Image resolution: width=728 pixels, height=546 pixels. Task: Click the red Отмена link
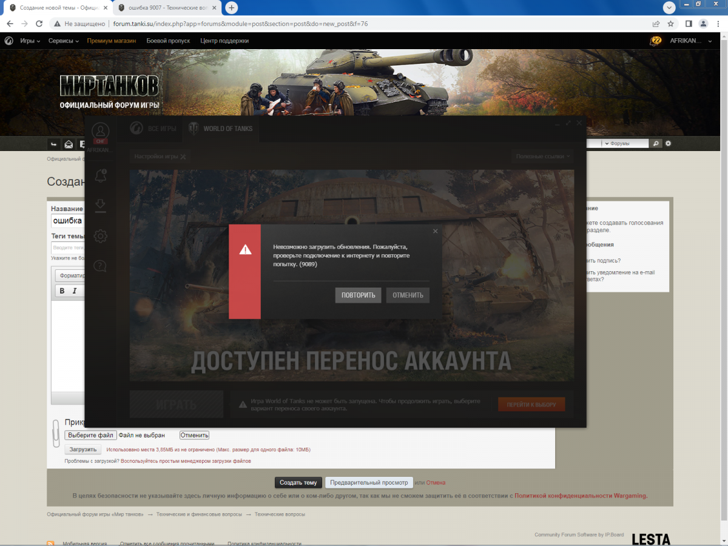click(436, 483)
